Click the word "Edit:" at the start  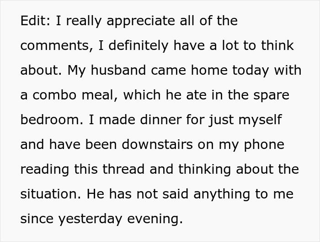pos(34,21)
